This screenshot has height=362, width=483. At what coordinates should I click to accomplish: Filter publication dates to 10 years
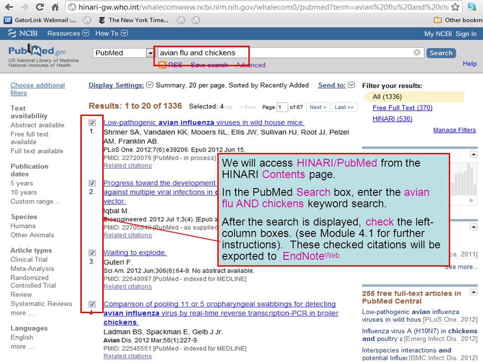pyautogui.click(x=23, y=192)
